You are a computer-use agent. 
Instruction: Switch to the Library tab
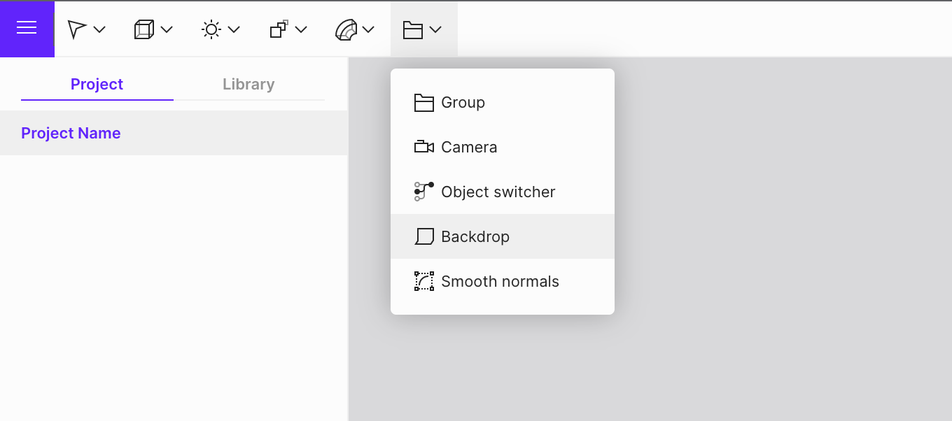(248, 85)
